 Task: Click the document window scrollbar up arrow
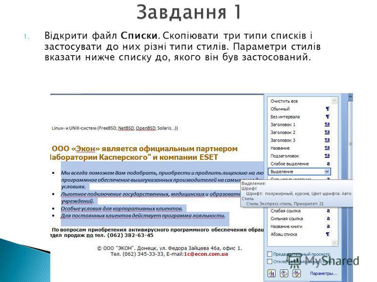point(350,96)
